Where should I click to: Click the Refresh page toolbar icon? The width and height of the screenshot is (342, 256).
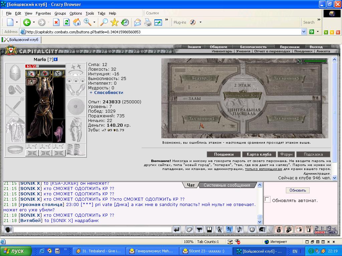(66, 22)
